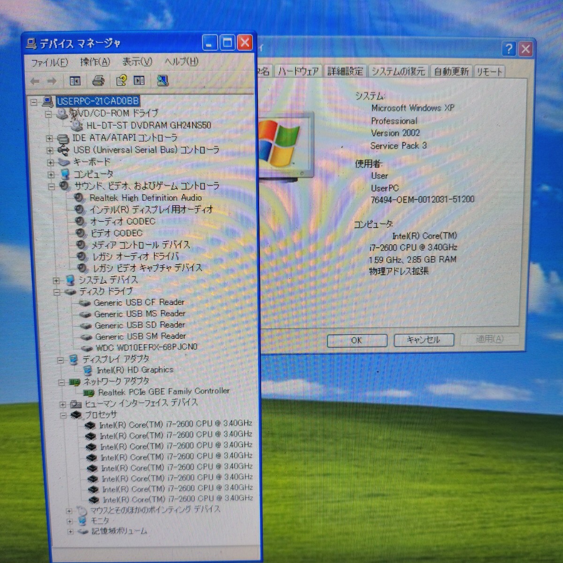
Task: Expand the ヒューマン インターフェイス デバイス branch
Action: click(x=62, y=404)
